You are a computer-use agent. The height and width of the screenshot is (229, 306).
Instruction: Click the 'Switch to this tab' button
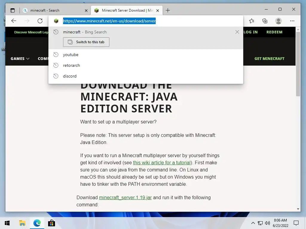(86, 42)
